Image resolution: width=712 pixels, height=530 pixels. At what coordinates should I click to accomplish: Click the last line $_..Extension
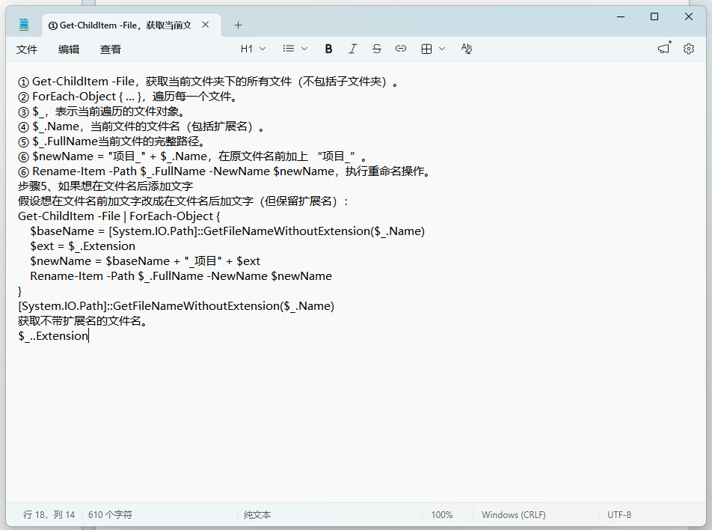coord(53,336)
